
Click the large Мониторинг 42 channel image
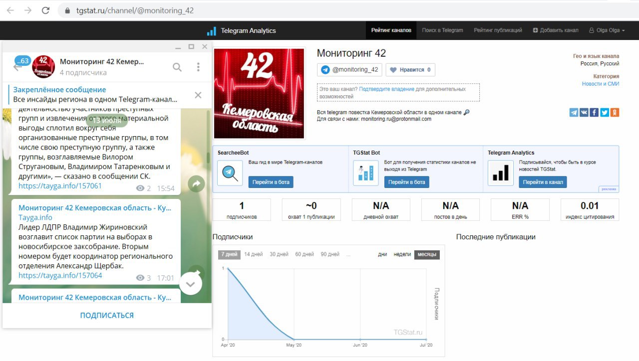point(259,93)
